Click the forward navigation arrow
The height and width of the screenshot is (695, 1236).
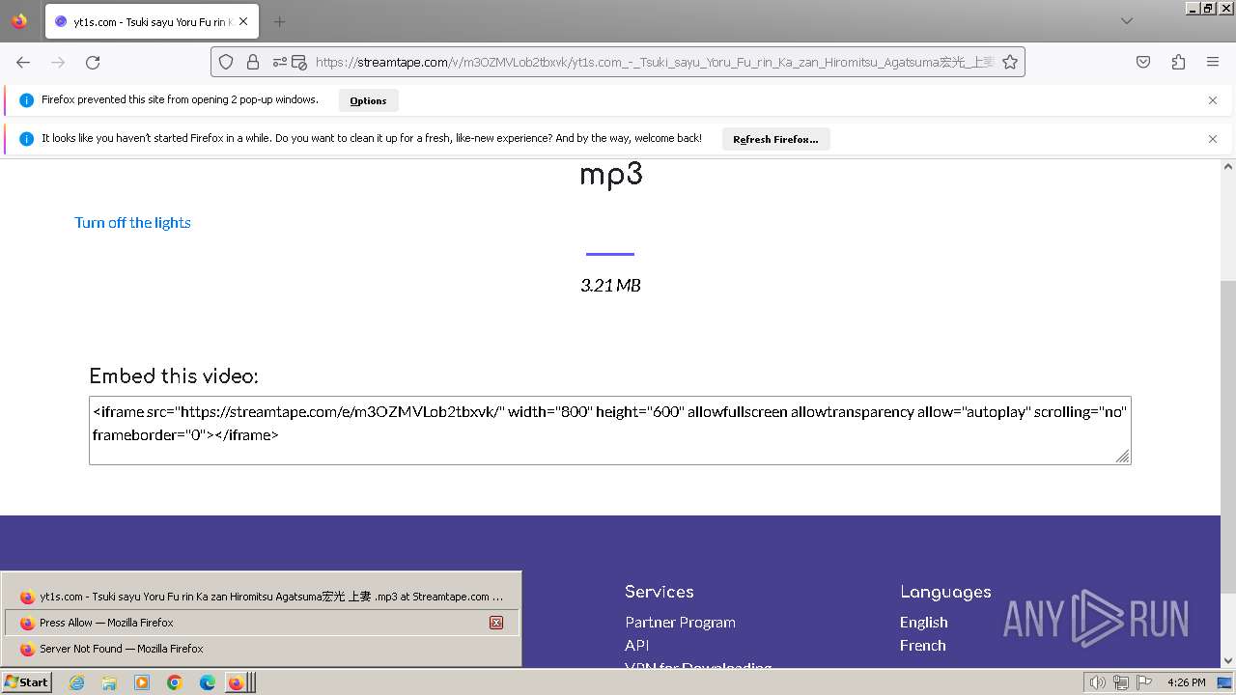click(58, 62)
